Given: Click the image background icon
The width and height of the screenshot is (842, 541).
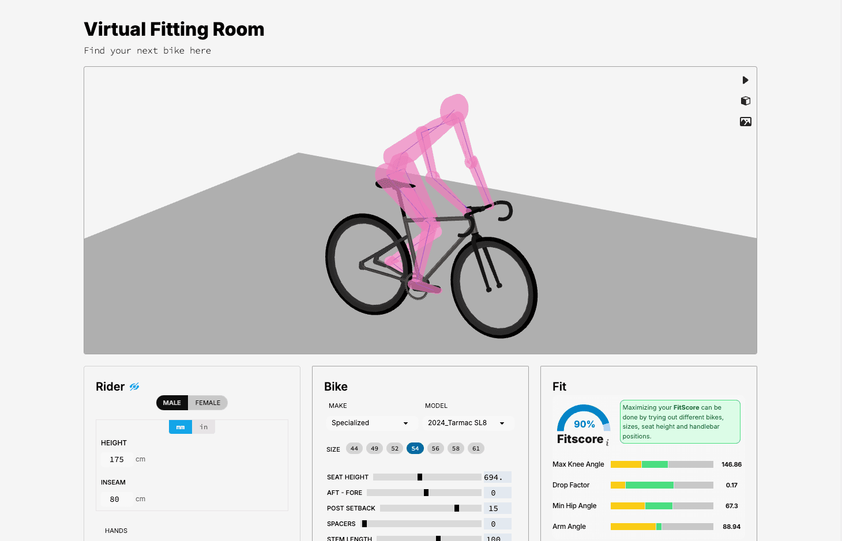Looking at the screenshot, I should (745, 122).
